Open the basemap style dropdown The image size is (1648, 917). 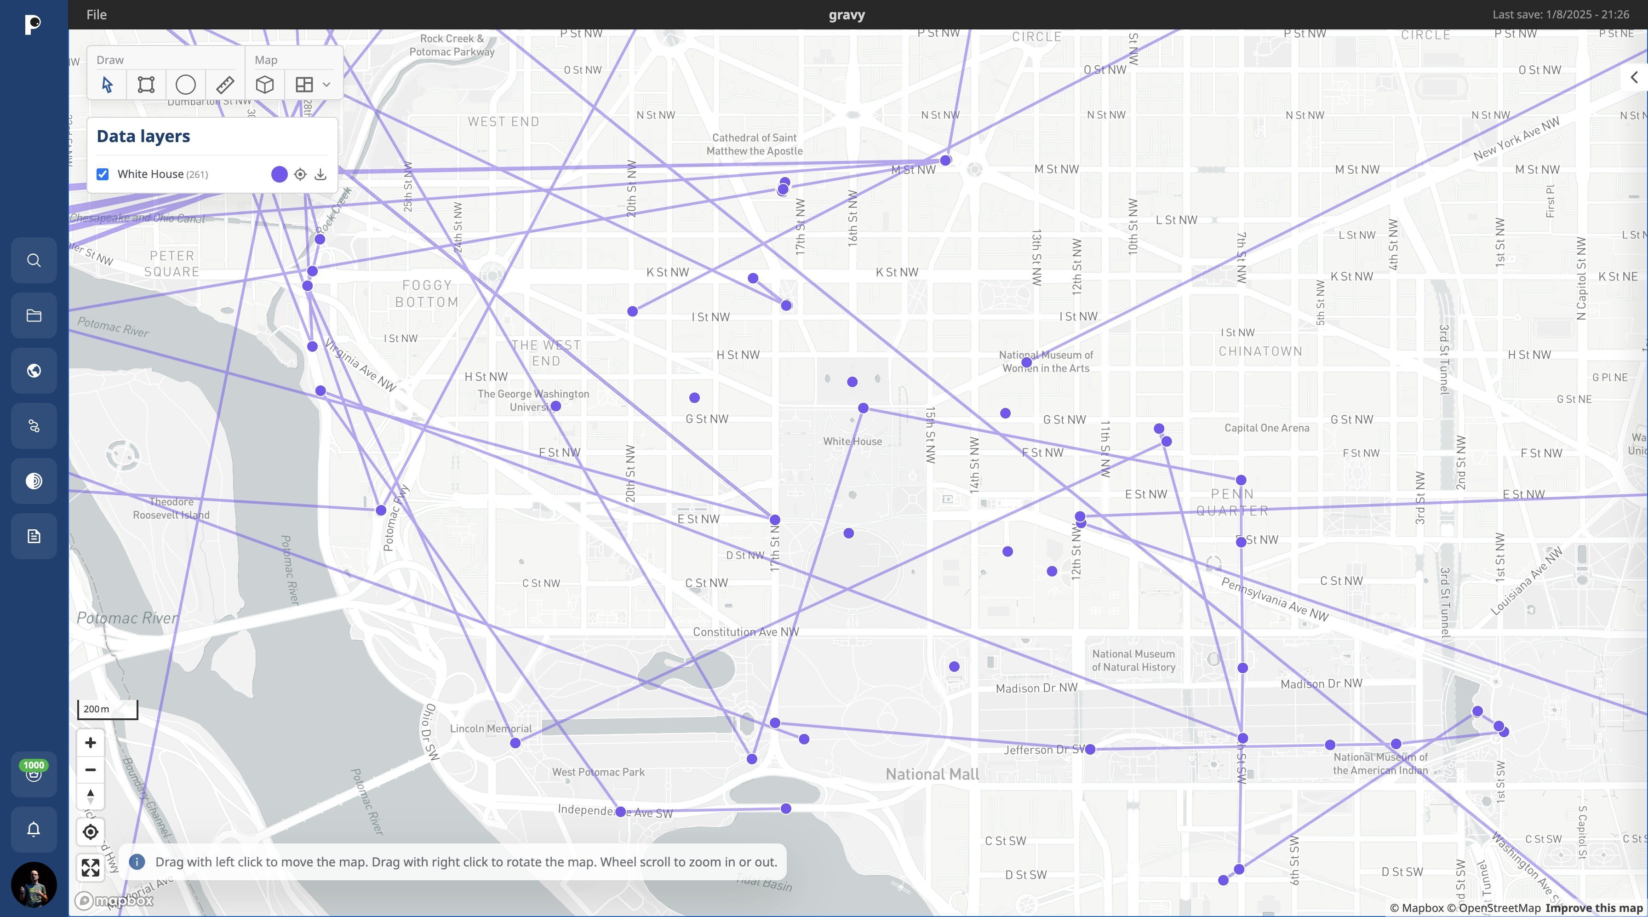tap(326, 84)
